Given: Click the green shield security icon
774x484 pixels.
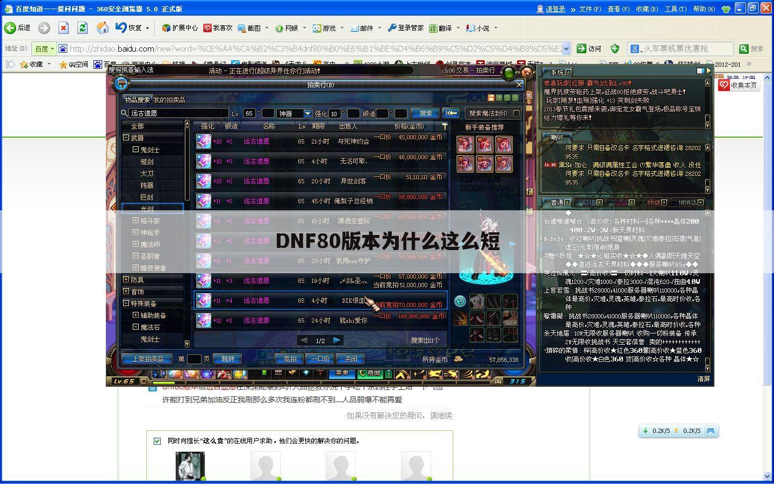Looking at the screenshot, I should (615, 48).
